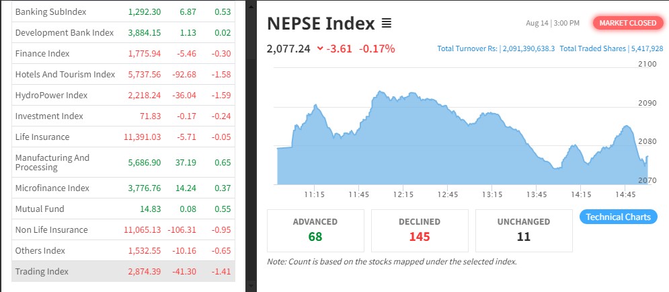Click the red down-arrow change indicator

(x=320, y=48)
